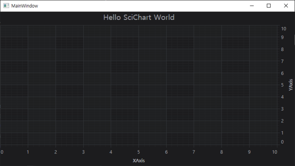Minimize the MainWindow window

(252, 6)
